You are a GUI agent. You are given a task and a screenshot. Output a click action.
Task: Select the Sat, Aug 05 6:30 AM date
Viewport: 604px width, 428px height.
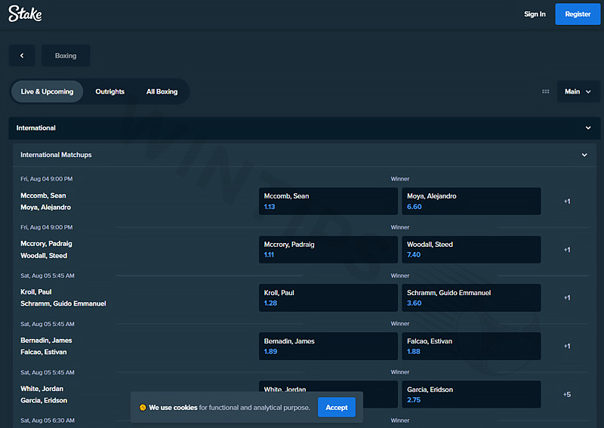pyautogui.click(x=48, y=420)
